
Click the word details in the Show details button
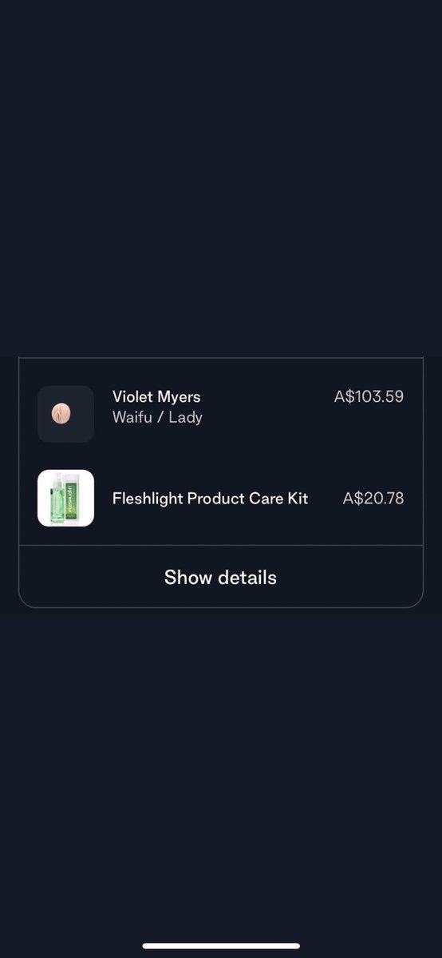pos(247,578)
